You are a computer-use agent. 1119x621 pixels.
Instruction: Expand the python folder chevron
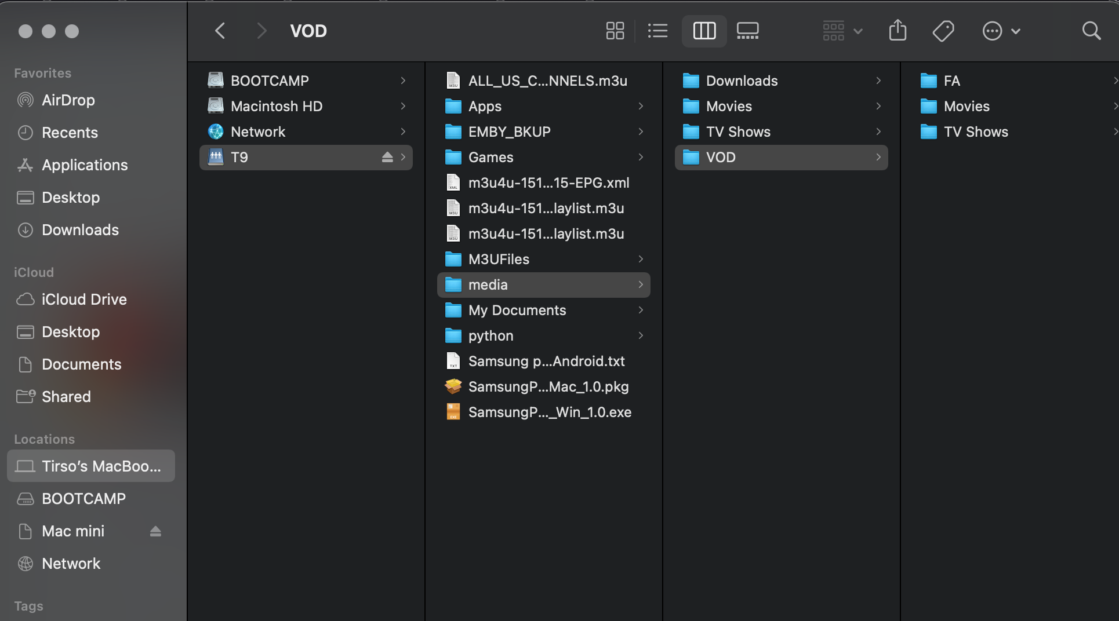(641, 335)
